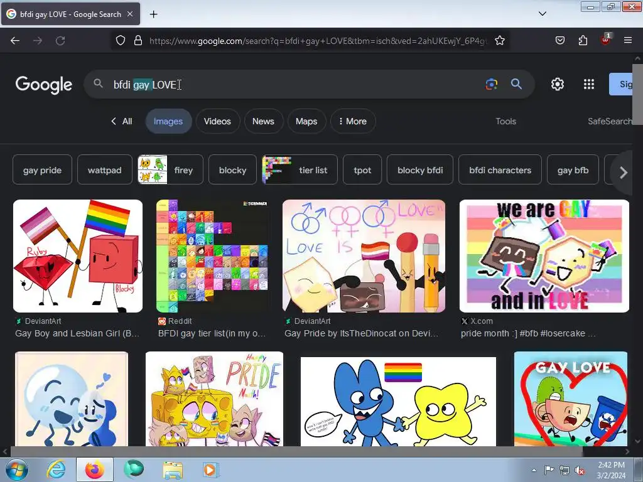This screenshot has width=643, height=482.
Task: Open BFDI gay tier list Reddit link
Action: tap(212, 334)
